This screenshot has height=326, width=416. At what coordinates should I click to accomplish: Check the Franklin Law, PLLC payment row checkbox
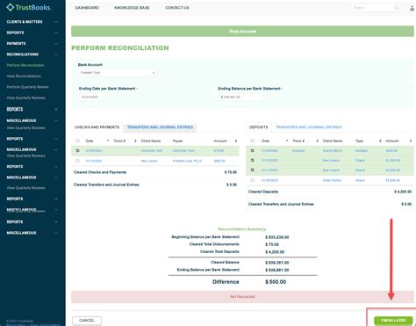77,161
